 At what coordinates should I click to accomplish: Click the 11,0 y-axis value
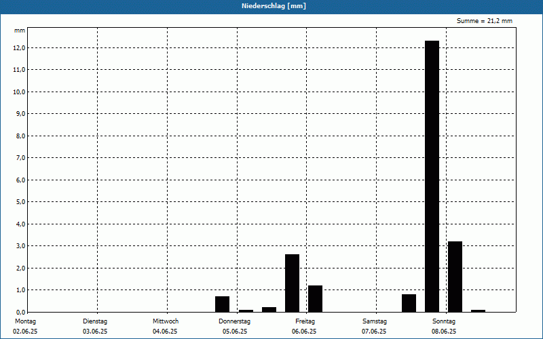pos(19,70)
